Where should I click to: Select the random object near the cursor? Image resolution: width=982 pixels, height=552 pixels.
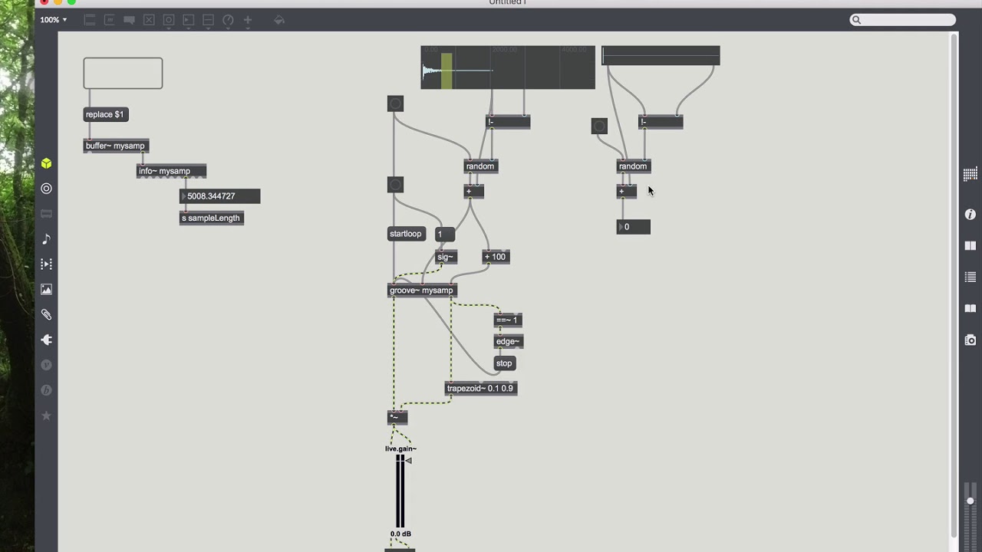point(634,166)
